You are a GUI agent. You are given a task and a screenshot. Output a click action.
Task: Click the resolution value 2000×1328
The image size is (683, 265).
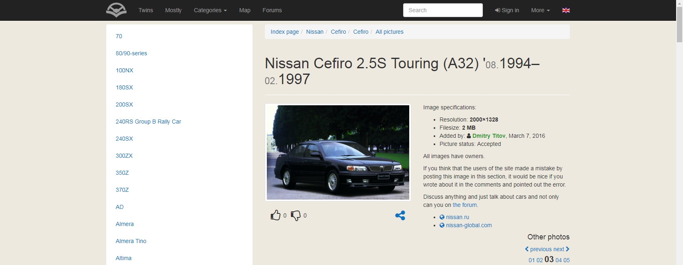[x=484, y=119]
